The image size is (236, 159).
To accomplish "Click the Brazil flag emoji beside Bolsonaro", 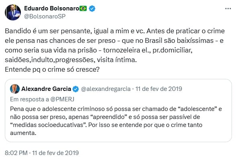I will (x=83, y=8).
